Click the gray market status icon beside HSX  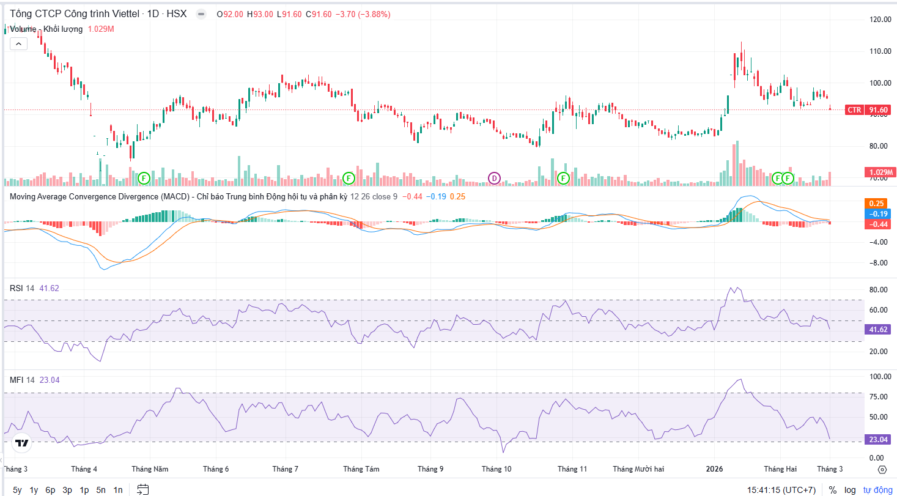(x=201, y=14)
